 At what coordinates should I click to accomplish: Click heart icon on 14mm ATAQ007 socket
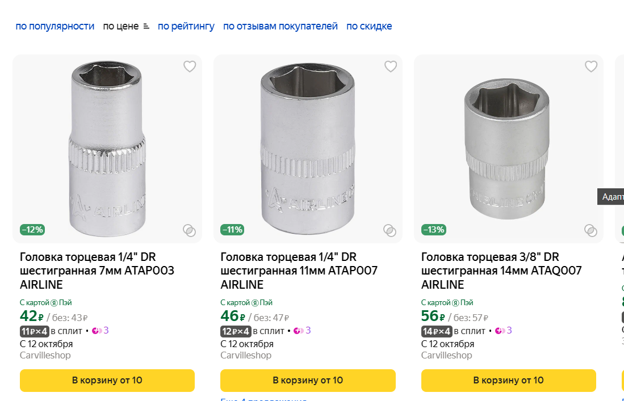(x=591, y=67)
